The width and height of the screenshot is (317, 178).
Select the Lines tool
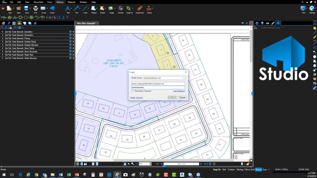click(x=85, y=9)
